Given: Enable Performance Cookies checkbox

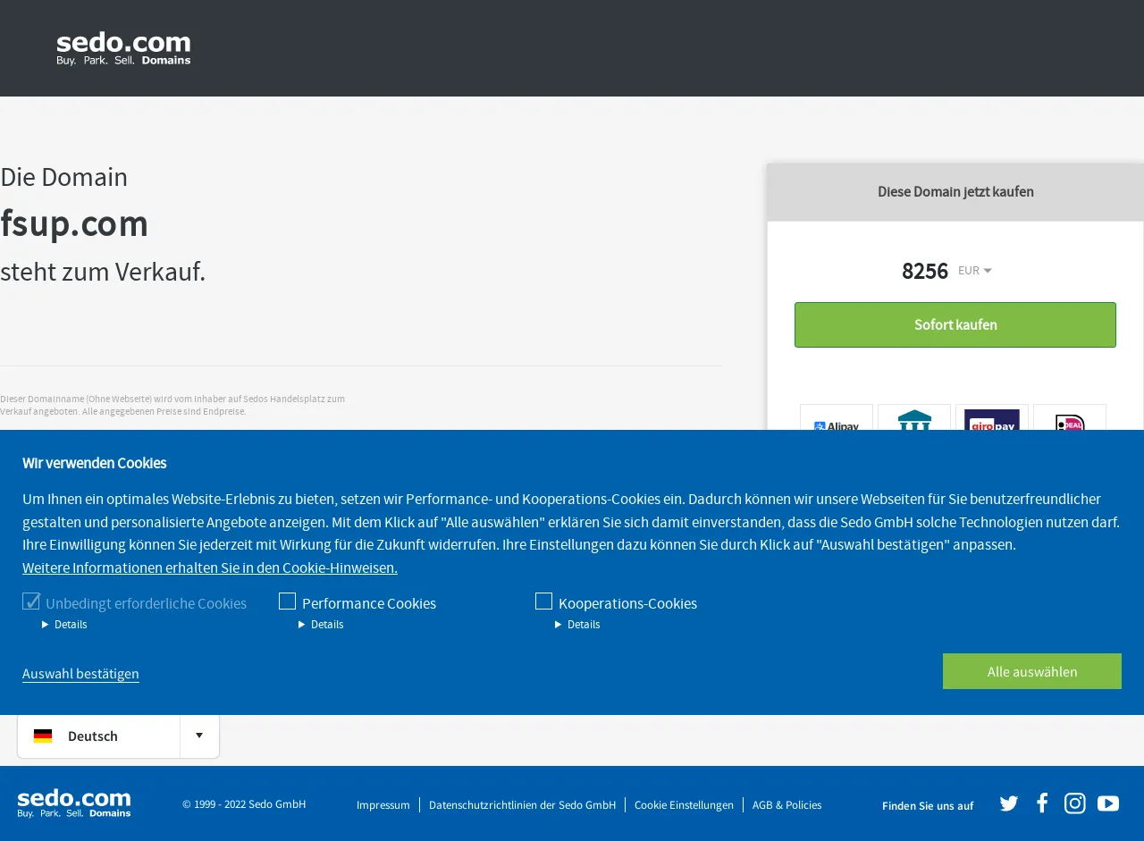Looking at the screenshot, I should point(287,601).
